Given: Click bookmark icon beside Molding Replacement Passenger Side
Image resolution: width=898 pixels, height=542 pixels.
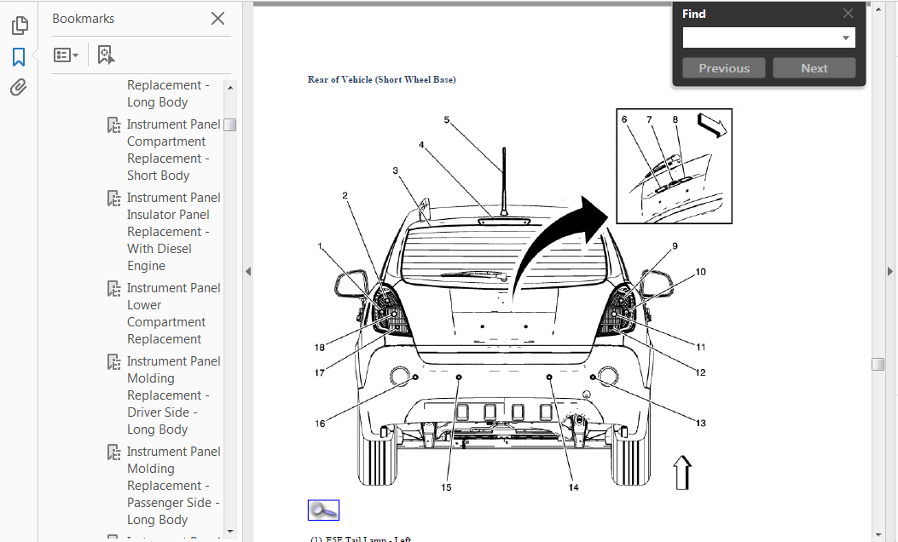Looking at the screenshot, I should pos(114,453).
